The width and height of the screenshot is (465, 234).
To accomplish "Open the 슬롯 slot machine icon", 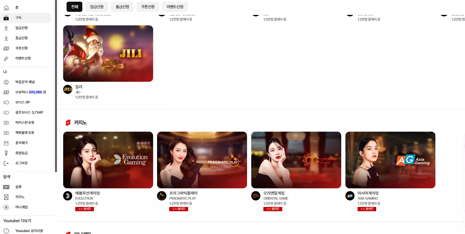I will point(6,187).
